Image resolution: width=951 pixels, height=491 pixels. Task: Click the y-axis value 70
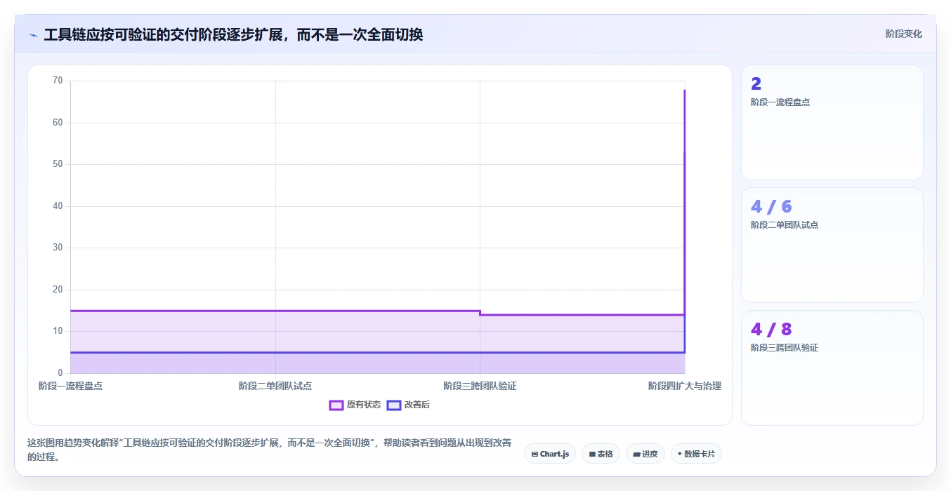(x=58, y=81)
